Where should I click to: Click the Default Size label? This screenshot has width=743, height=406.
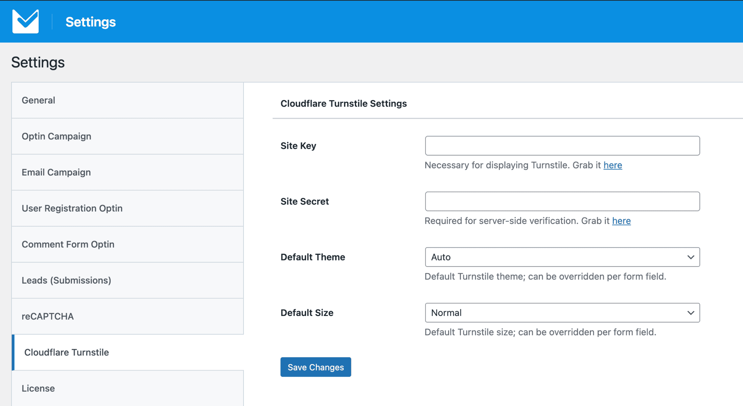(307, 313)
